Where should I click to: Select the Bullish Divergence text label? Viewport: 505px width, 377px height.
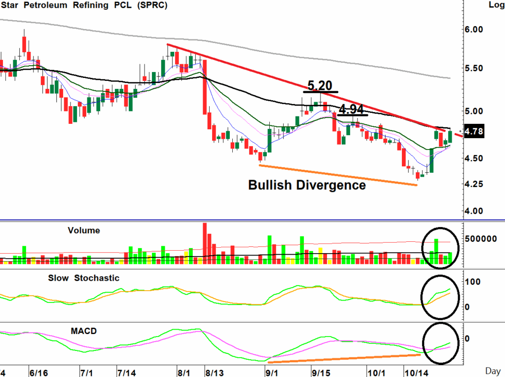(x=307, y=186)
